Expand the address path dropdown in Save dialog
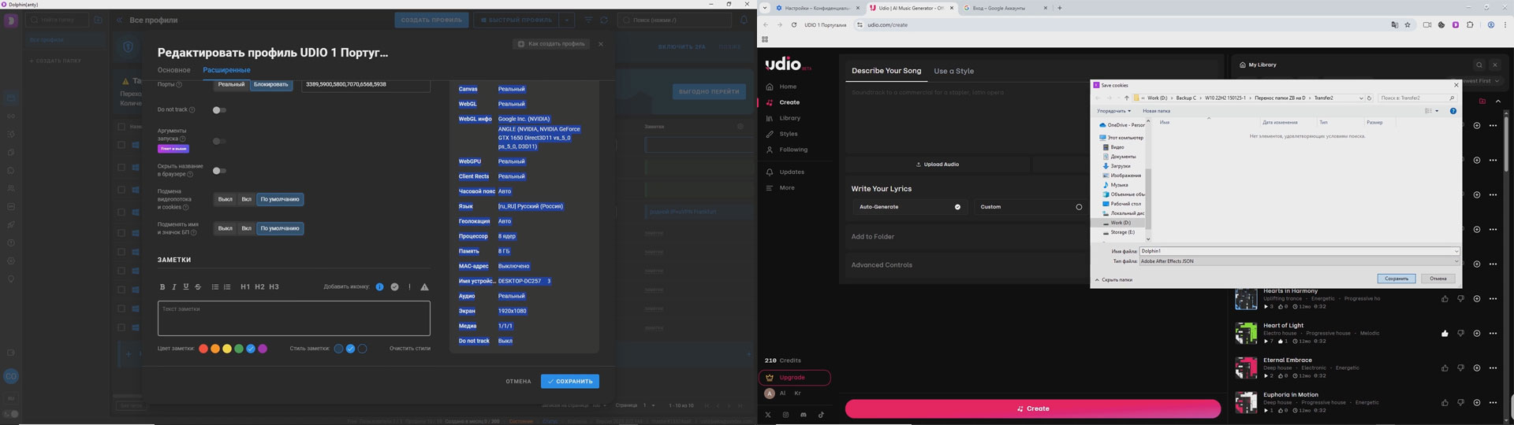This screenshot has width=1514, height=425. pos(1360,98)
